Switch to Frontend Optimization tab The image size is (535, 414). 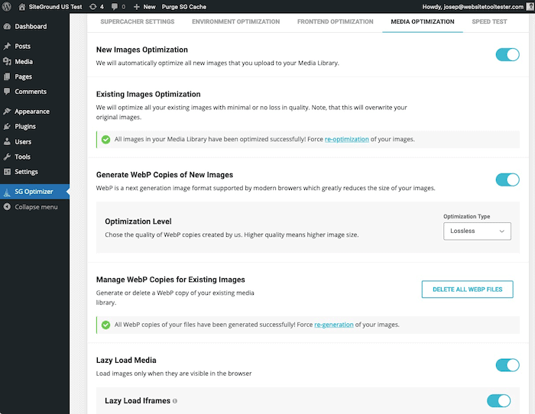point(335,21)
